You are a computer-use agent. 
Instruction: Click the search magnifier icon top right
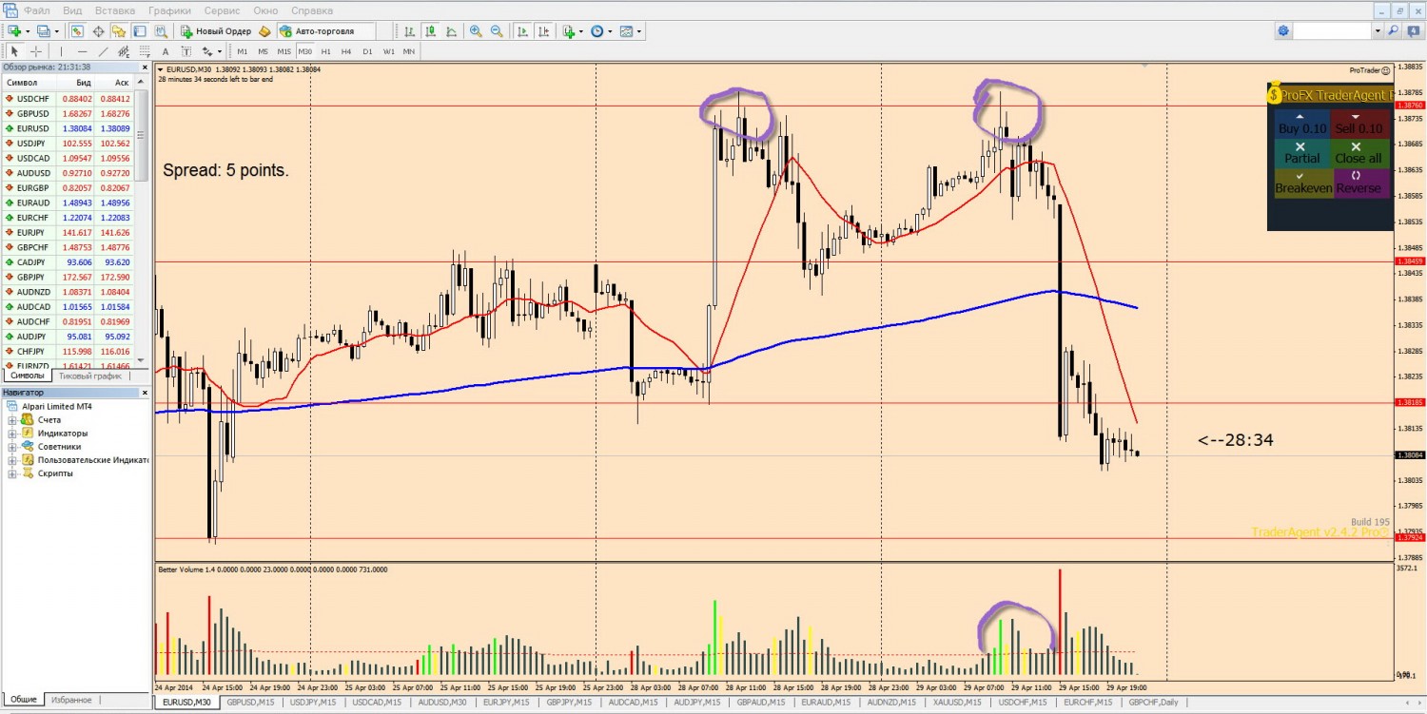click(1394, 31)
